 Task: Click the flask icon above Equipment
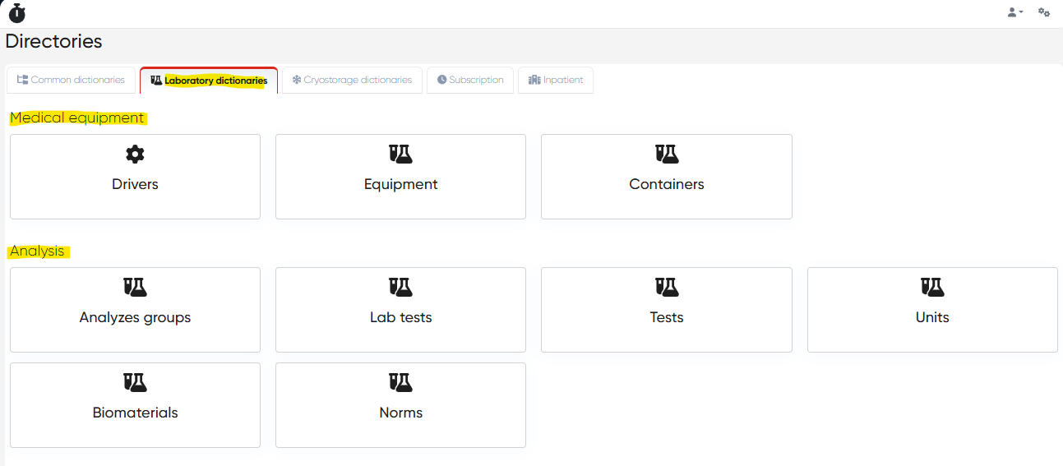[400, 154]
